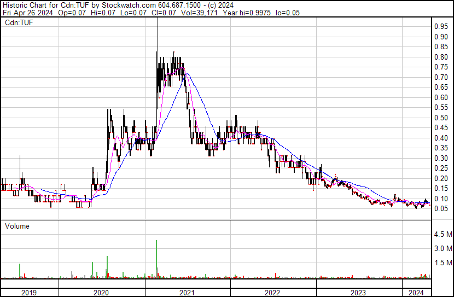Click the 0.40 price axis label
This screenshot has width=454, height=297.
441,138
